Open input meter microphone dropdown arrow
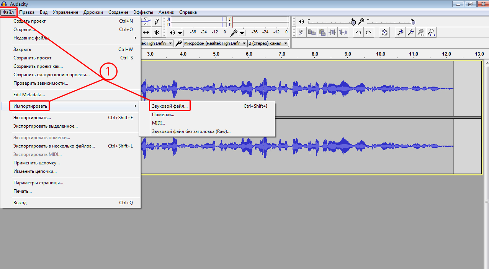489x269 pixels. click(242, 33)
